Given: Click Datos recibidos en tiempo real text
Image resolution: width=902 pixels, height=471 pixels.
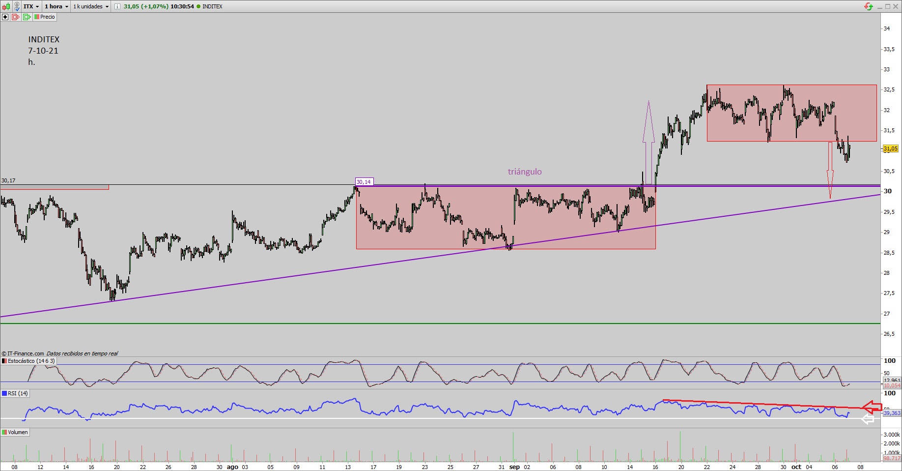Looking at the screenshot, I should pos(83,353).
